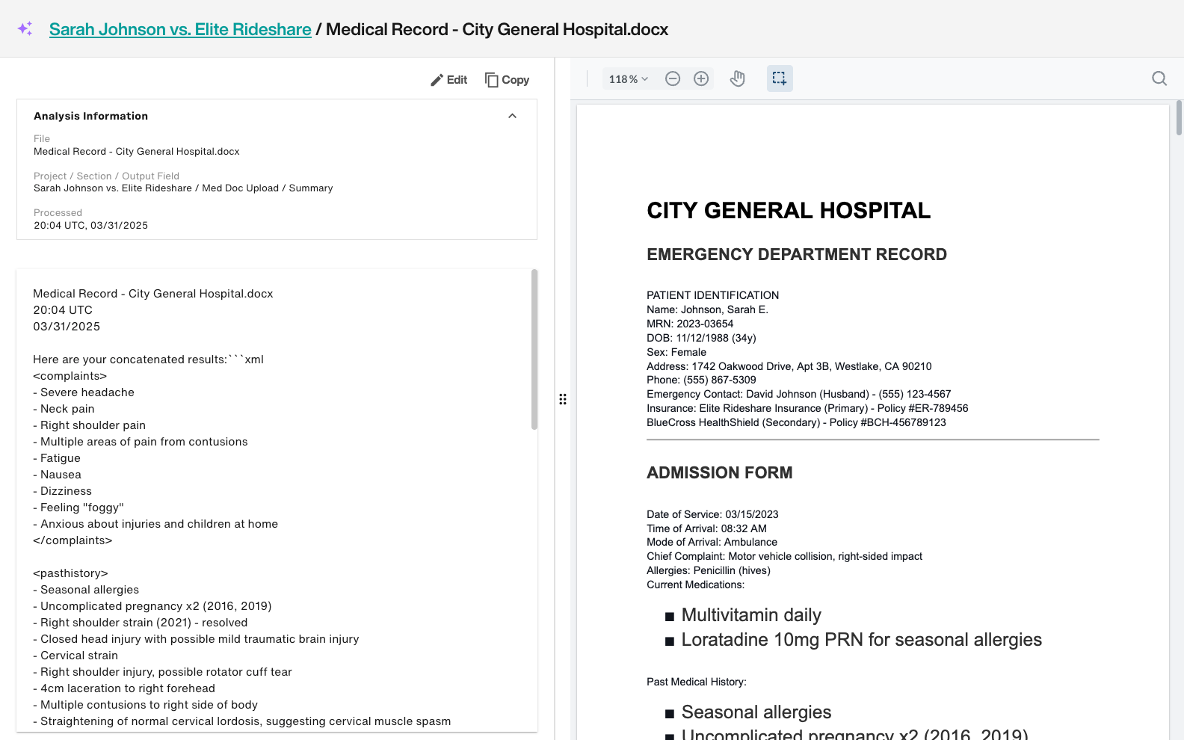1184x740 pixels.
Task: Click "- Anxious about injuries and children at home"
Action: coord(155,524)
